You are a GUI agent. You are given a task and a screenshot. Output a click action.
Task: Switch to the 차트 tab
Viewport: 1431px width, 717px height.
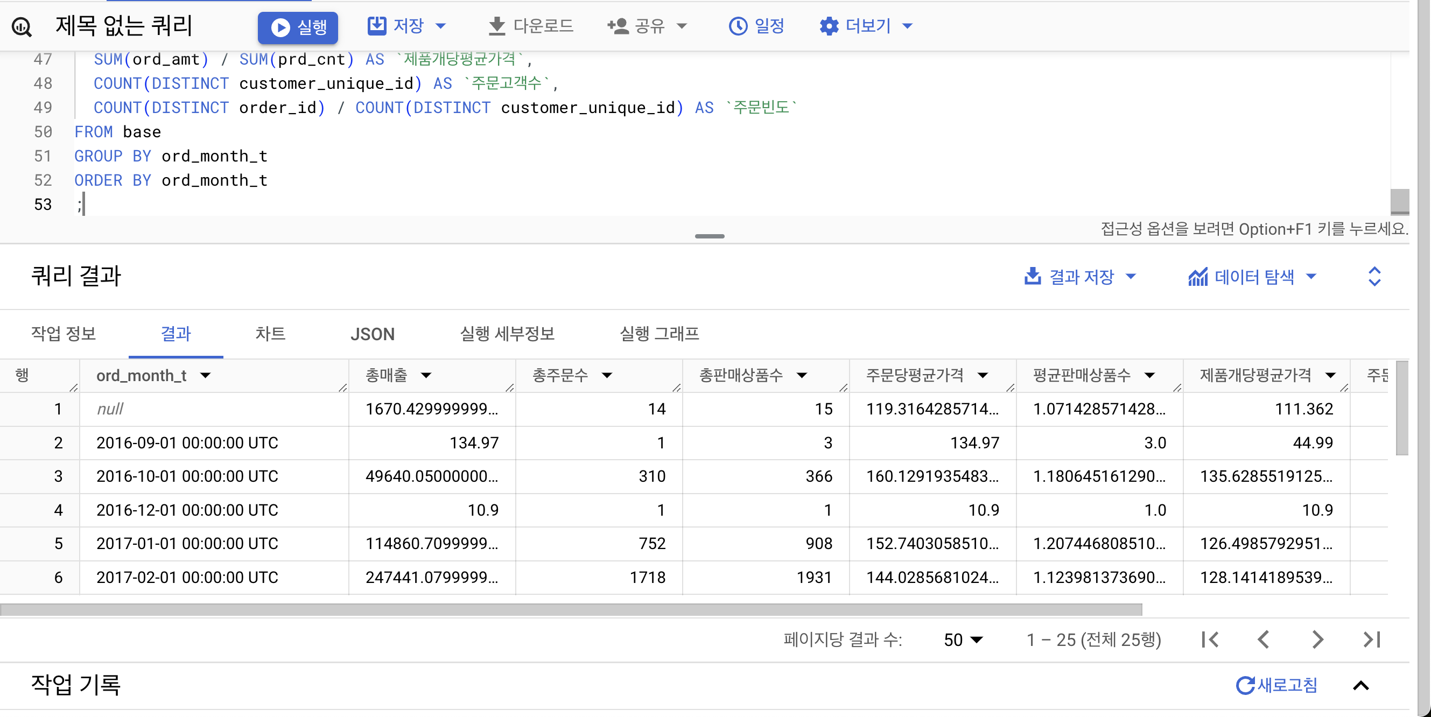[270, 334]
